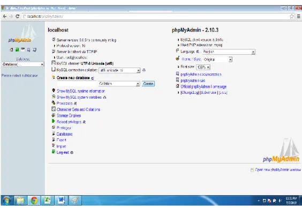Click help icon beside Create new database
302x208 pixels.
coord(93,78)
